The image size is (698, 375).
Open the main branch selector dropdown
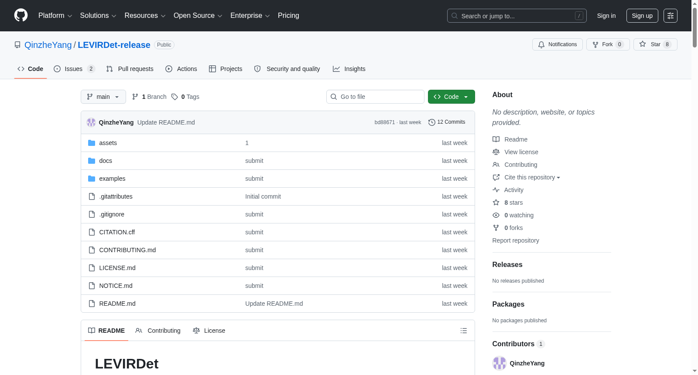[103, 97]
